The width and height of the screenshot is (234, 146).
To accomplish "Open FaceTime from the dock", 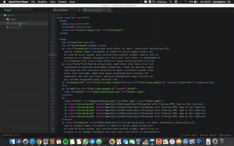I will click(132, 142).
